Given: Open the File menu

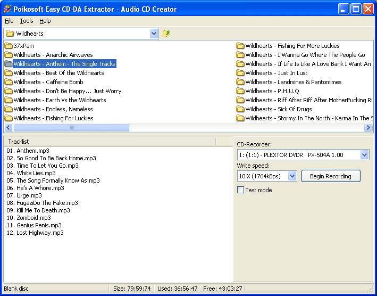Looking at the screenshot, I should 9,21.
